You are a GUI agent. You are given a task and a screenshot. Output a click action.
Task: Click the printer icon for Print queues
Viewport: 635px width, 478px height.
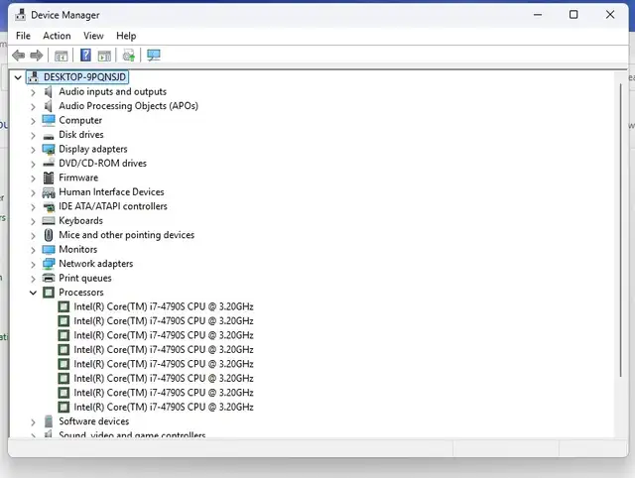49,278
